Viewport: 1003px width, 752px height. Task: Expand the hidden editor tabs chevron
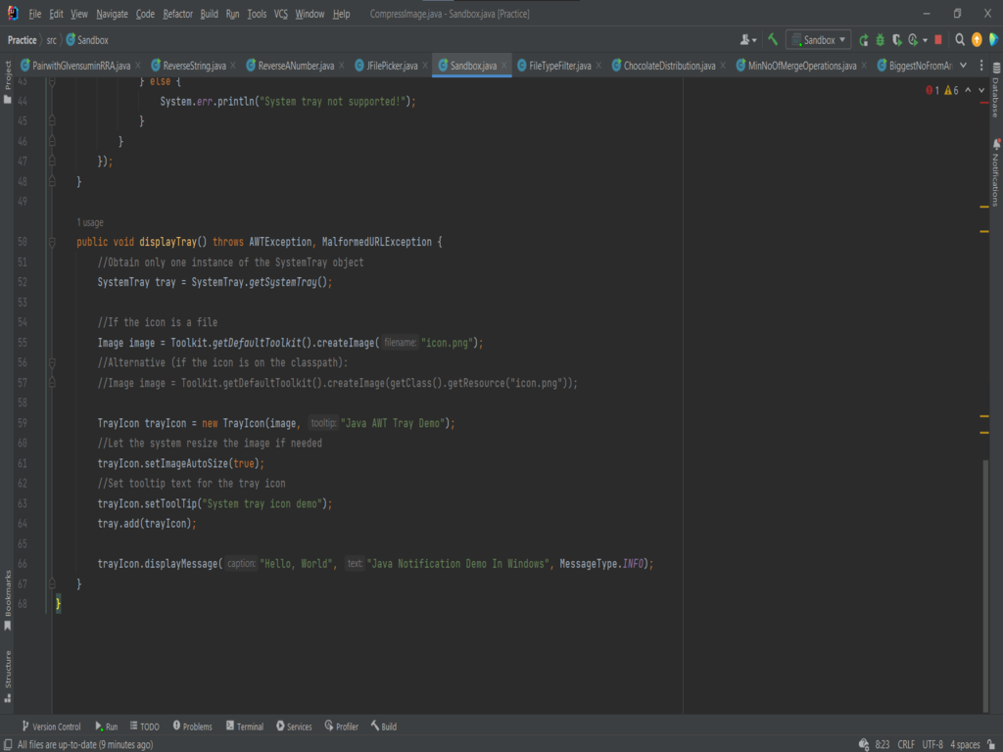964,66
